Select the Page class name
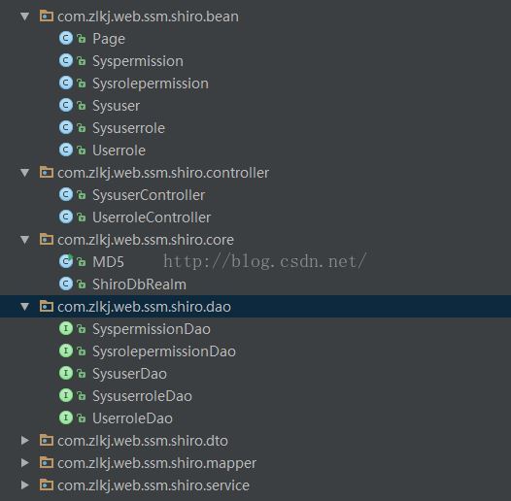The height and width of the screenshot is (501, 511). tap(109, 39)
